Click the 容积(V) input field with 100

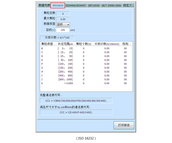pos(63,30)
